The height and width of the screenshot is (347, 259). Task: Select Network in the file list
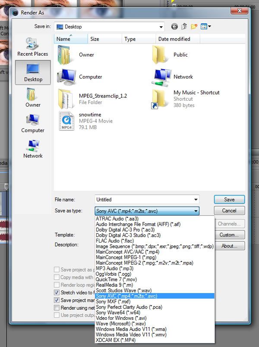[172, 77]
